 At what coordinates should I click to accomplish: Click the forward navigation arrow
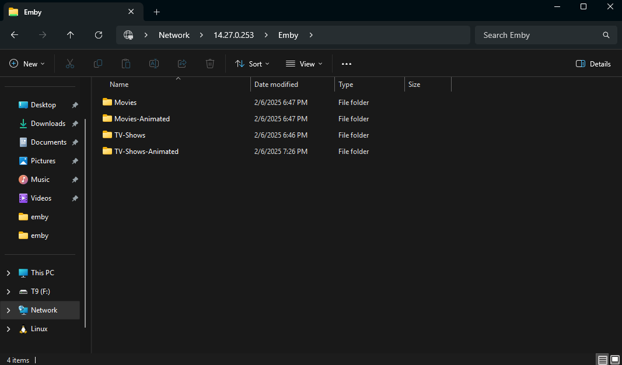coord(43,35)
